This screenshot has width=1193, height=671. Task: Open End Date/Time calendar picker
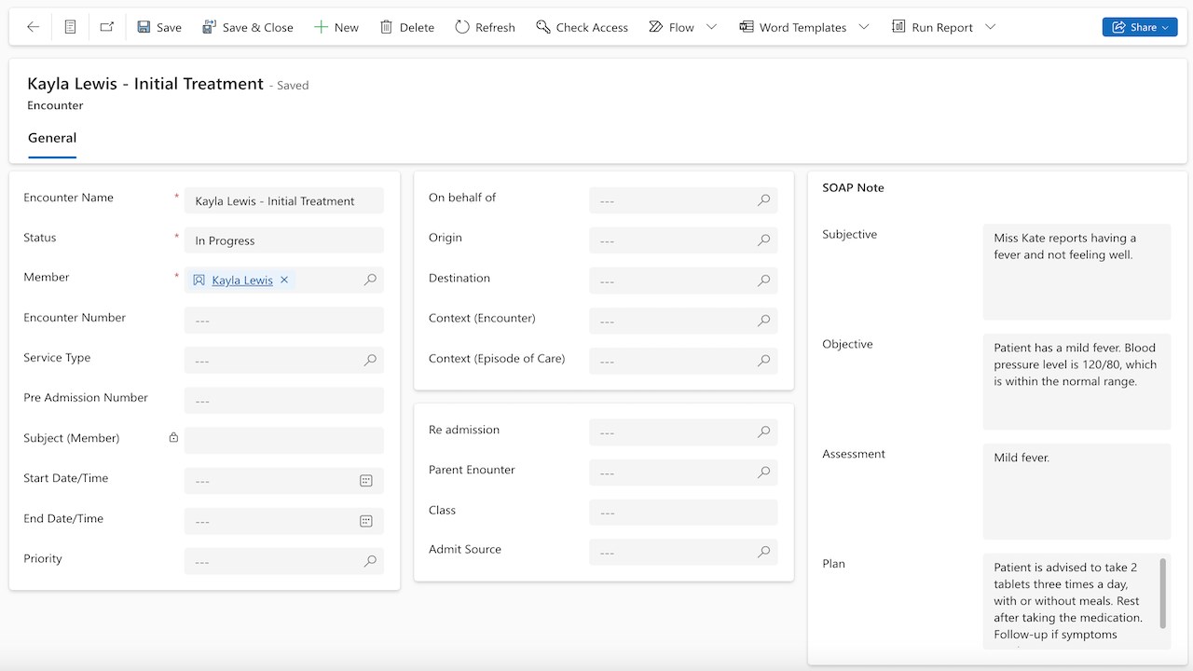[x=366, y=521]
